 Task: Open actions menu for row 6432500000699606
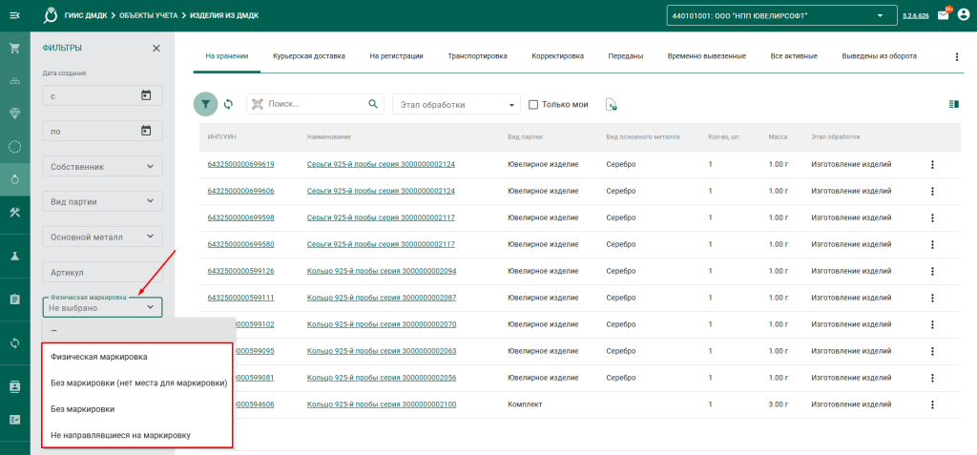pyautogui.click(x=933, y=191)
